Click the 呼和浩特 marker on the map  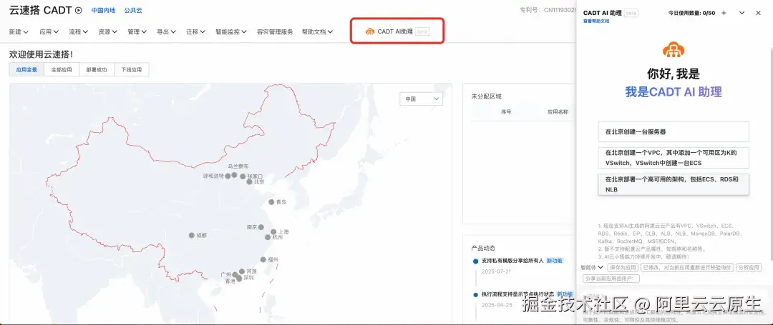click(228, 176)
